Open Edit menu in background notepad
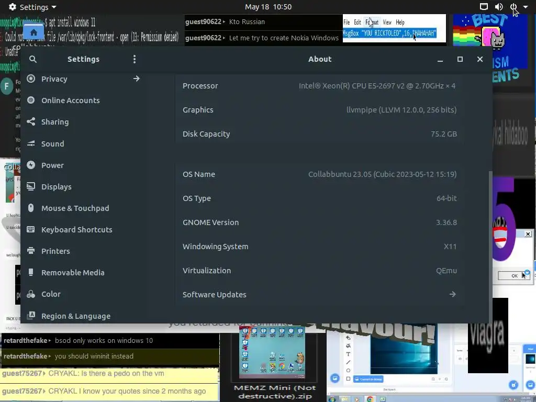Viewport: 536px width, 402px height. tap(357, 23)
